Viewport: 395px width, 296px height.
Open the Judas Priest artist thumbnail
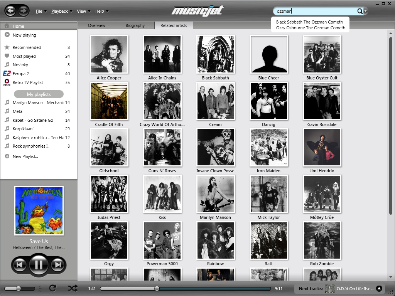coord(109,194)
